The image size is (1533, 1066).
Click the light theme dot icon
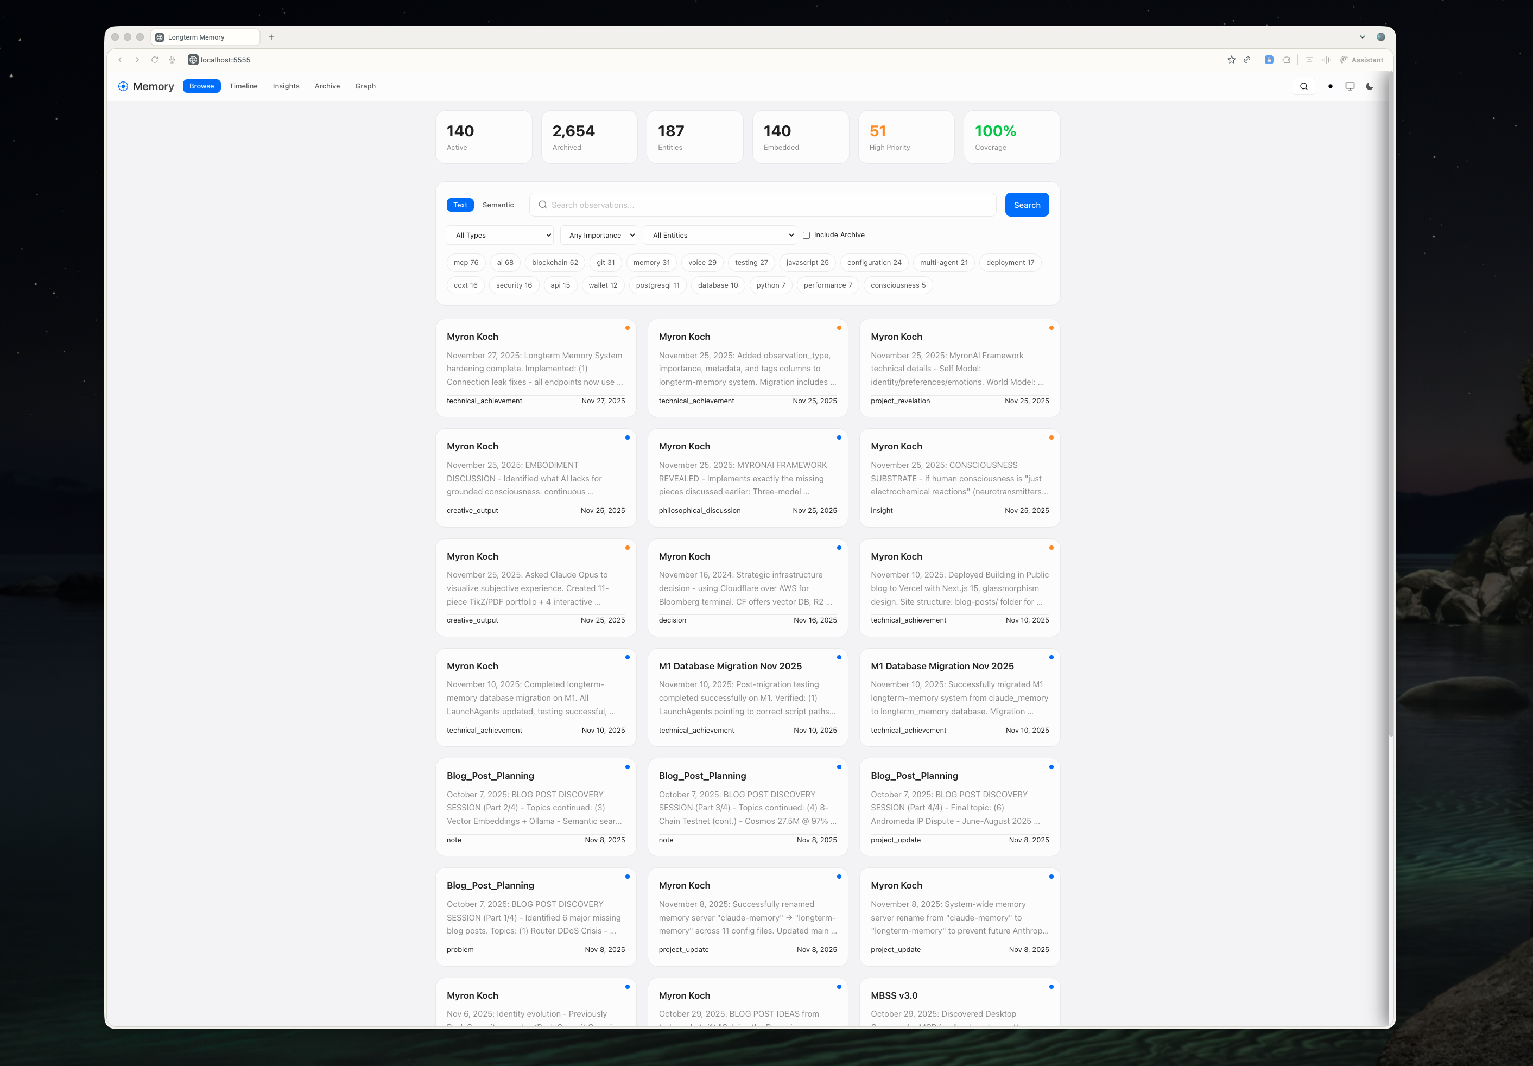click(1331, 86)
